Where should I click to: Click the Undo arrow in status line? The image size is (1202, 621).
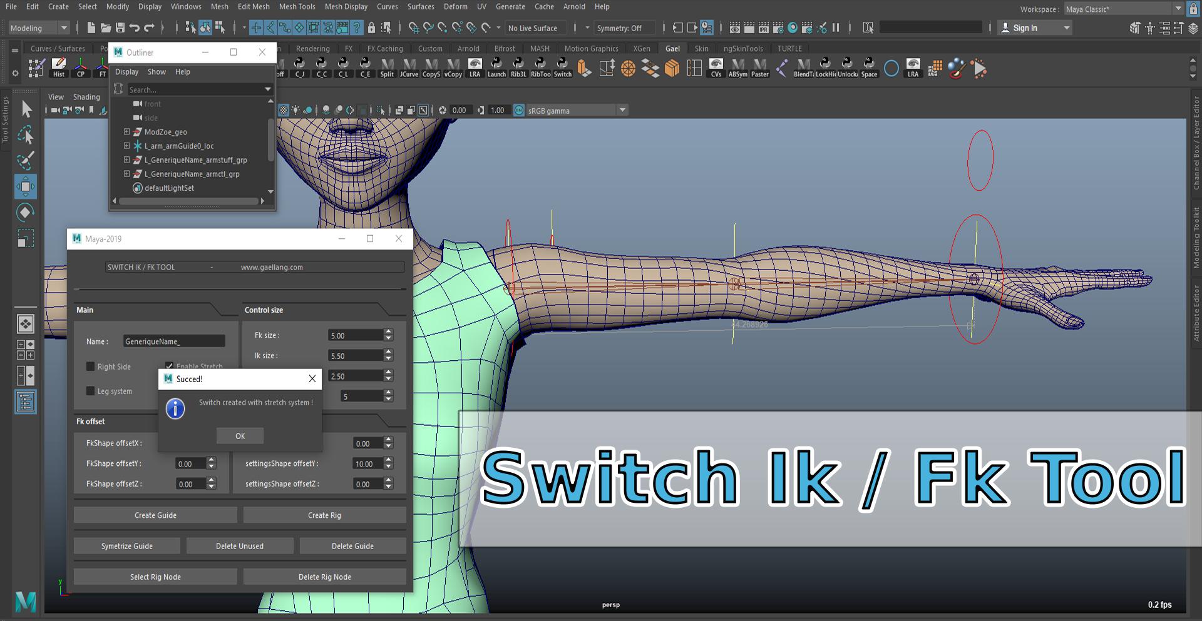[x=135, y=28]
